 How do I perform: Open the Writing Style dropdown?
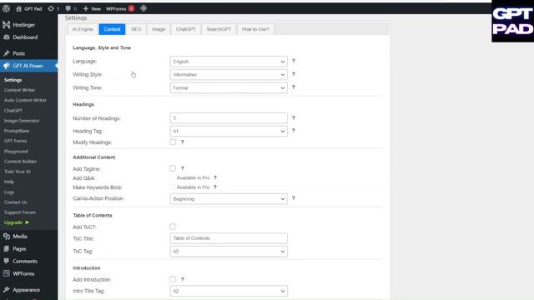tap(229, 74)
